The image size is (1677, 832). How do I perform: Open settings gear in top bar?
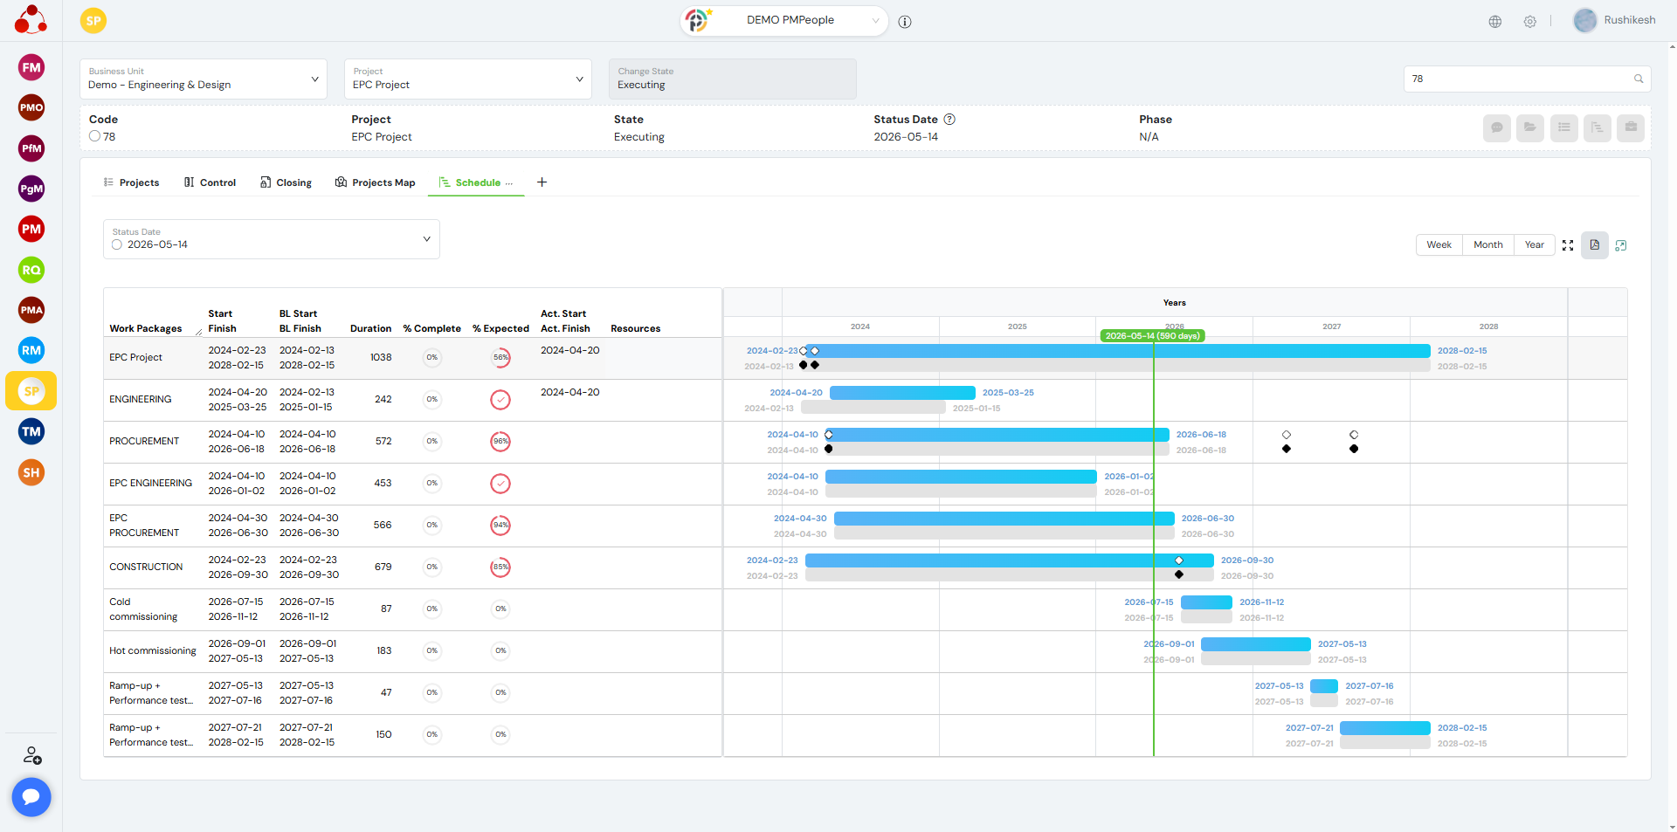pos(1529,22)
